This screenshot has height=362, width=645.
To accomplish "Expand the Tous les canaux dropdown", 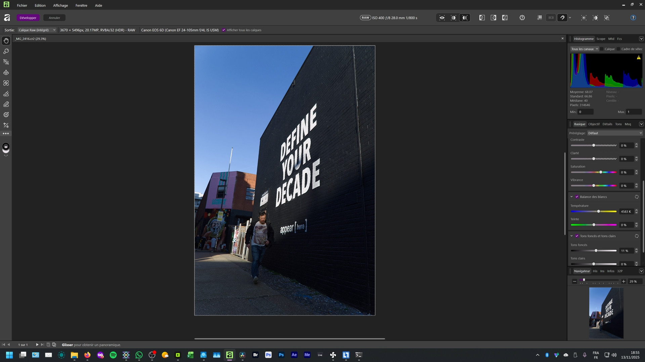I will pos(585,49).
